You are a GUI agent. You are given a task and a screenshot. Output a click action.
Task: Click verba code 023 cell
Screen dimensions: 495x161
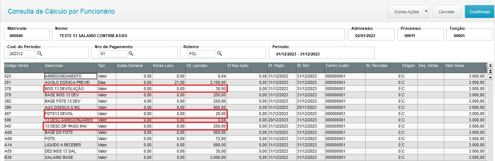24,76
